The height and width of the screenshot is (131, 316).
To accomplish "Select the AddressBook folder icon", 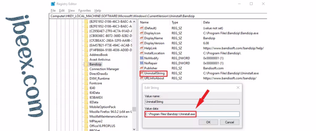I will (86, 55).
